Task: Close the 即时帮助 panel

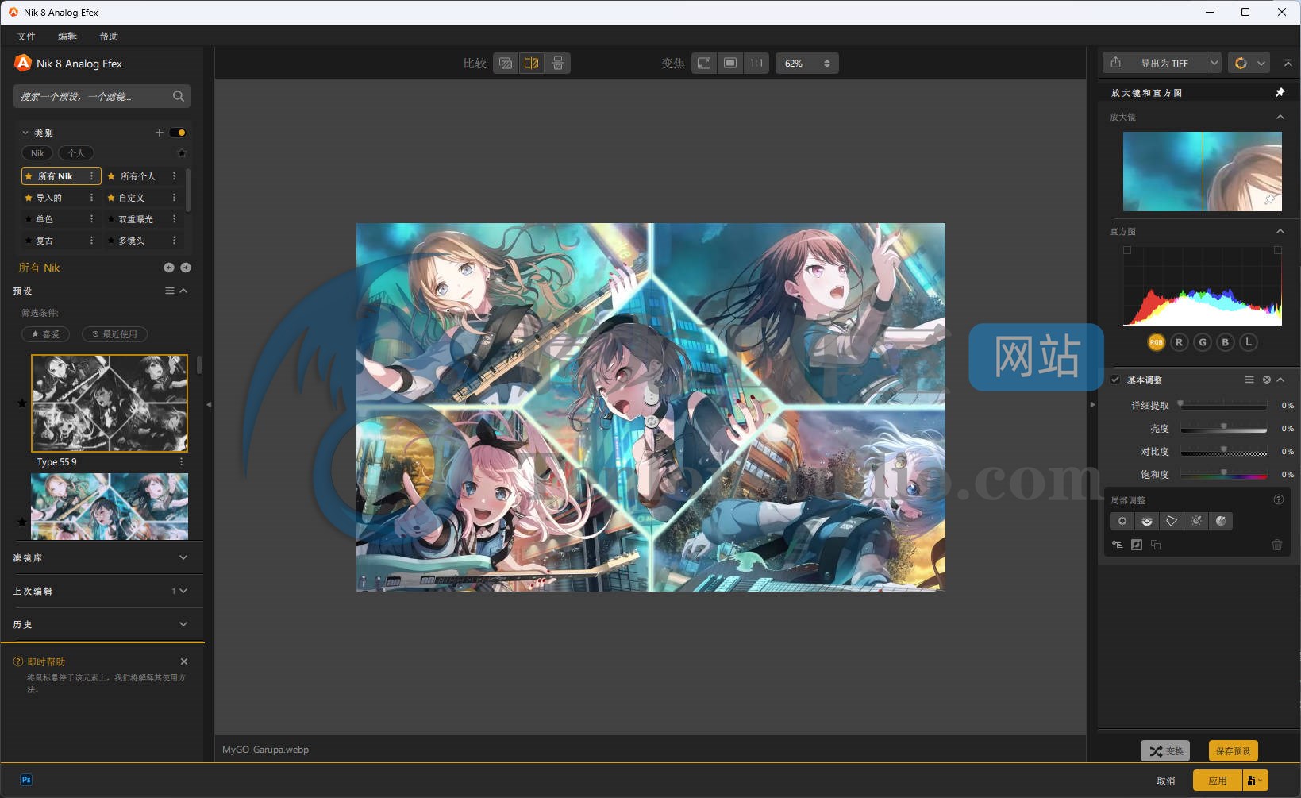Action: tap(184, 661)
